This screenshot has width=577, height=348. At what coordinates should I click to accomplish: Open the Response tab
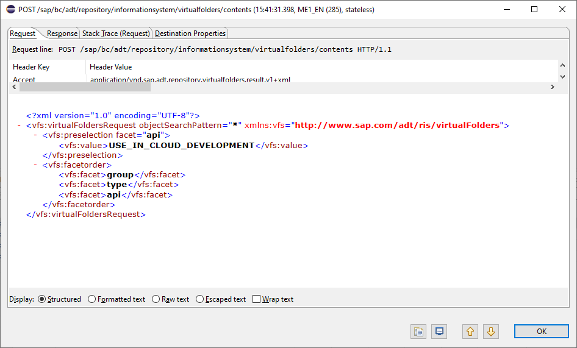pos(62,34)
